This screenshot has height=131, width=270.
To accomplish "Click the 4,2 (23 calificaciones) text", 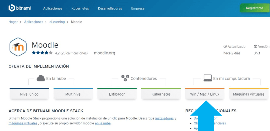I will point(71,53).
